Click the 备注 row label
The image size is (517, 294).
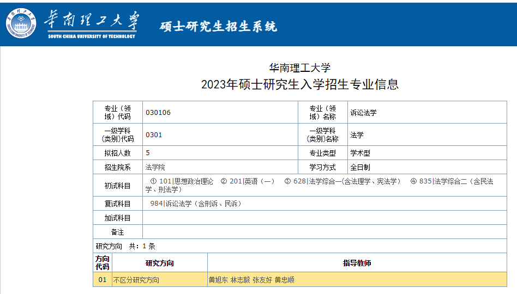(118, 232)
